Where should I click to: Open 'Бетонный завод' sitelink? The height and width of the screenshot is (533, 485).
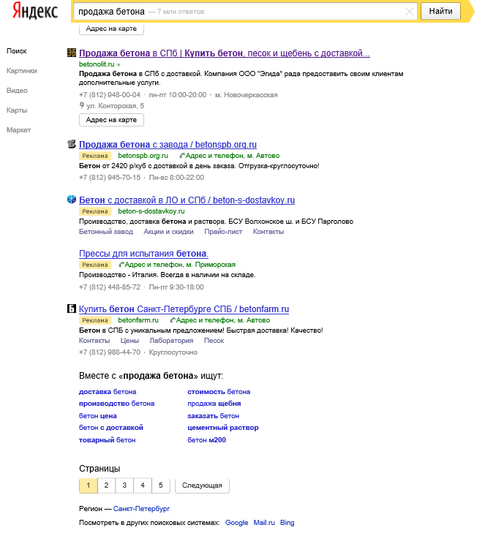(106, 232)
